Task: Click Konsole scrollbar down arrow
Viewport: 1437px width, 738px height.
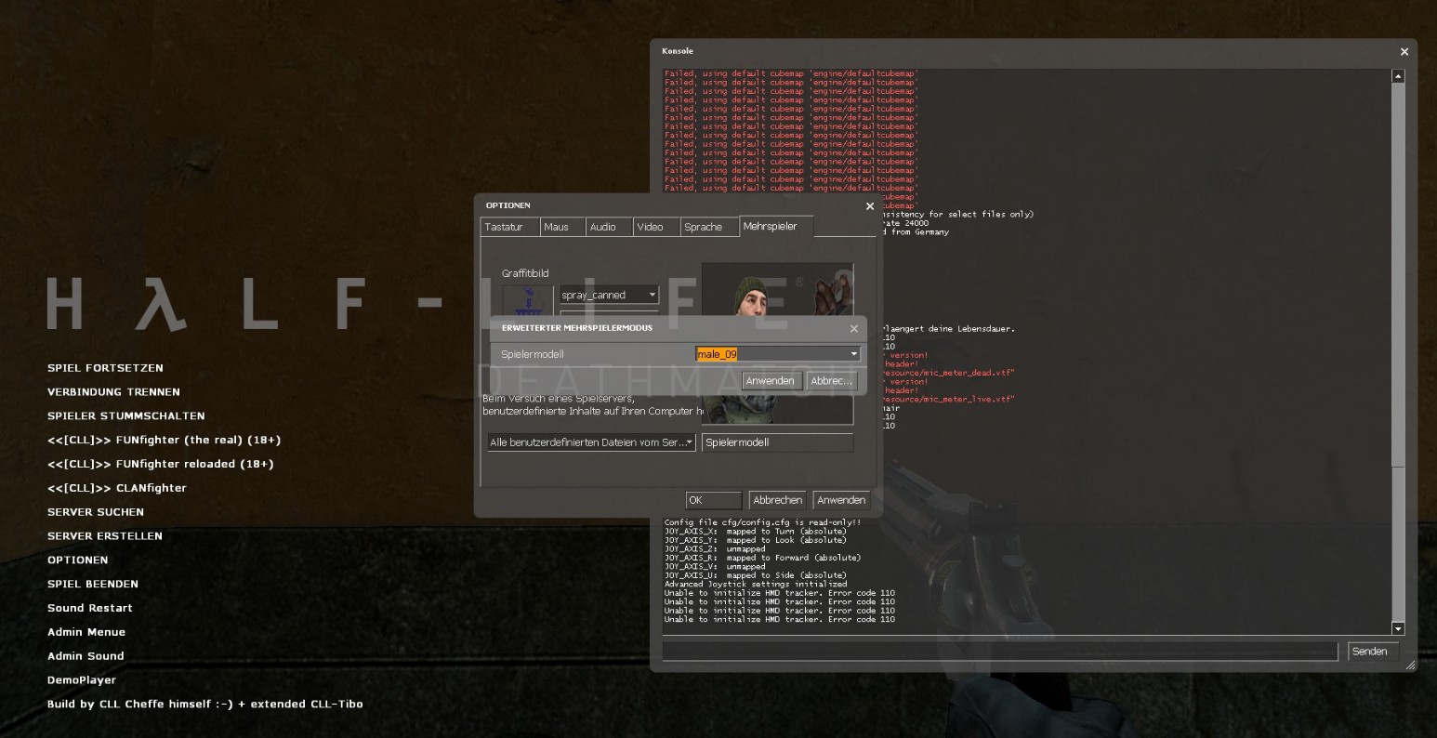Action: coord(1398,629)
